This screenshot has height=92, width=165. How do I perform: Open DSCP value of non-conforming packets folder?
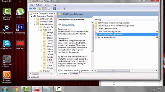116,26
